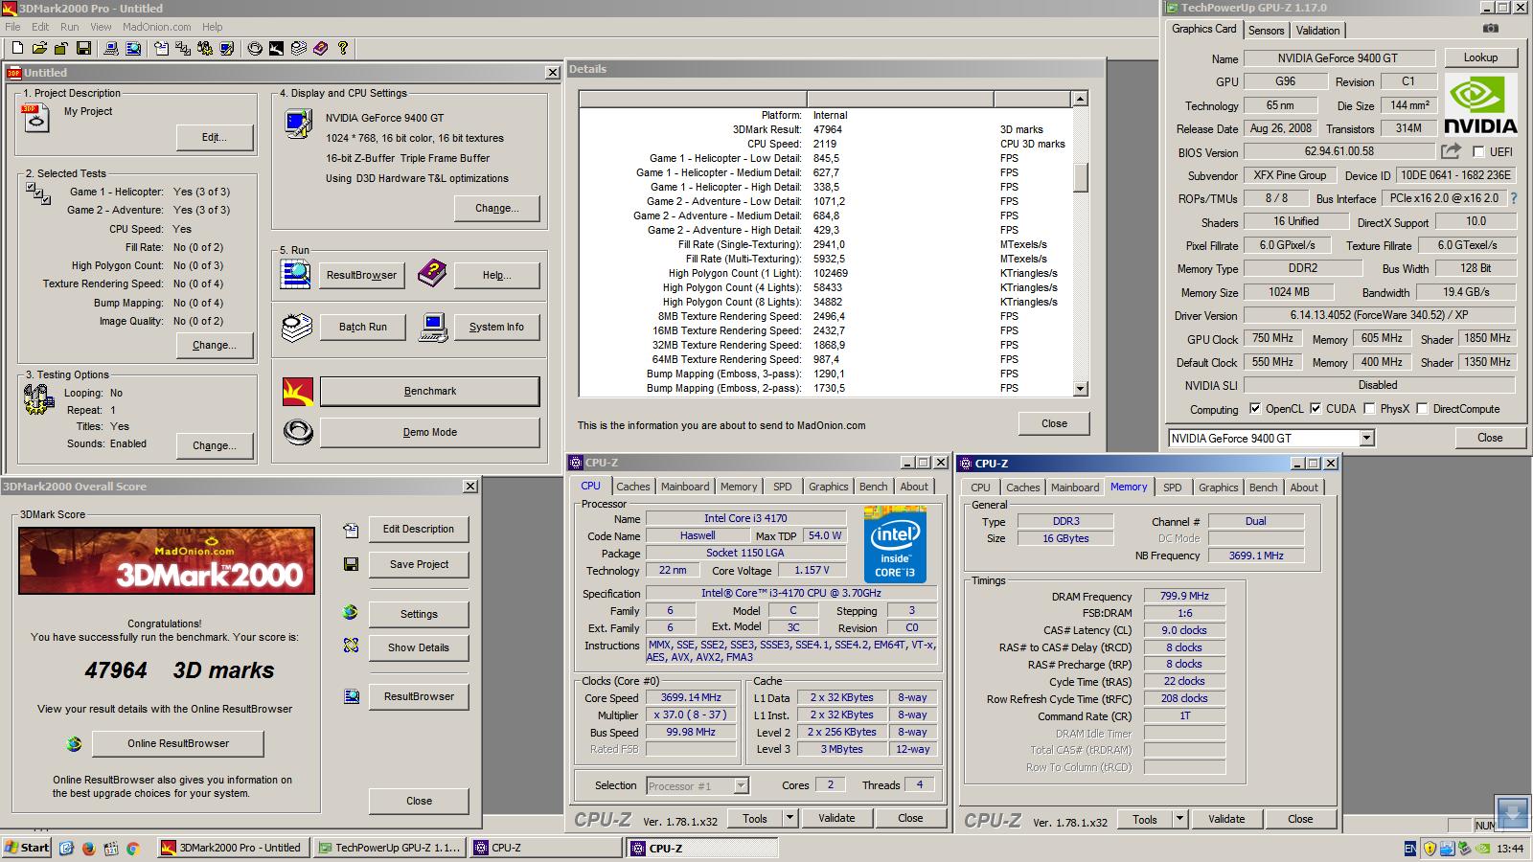This screenshot has height=862, width=1533.
Task: Click the NVIDIA tray icon in taskbar
Action: [x=1482, y=849]
